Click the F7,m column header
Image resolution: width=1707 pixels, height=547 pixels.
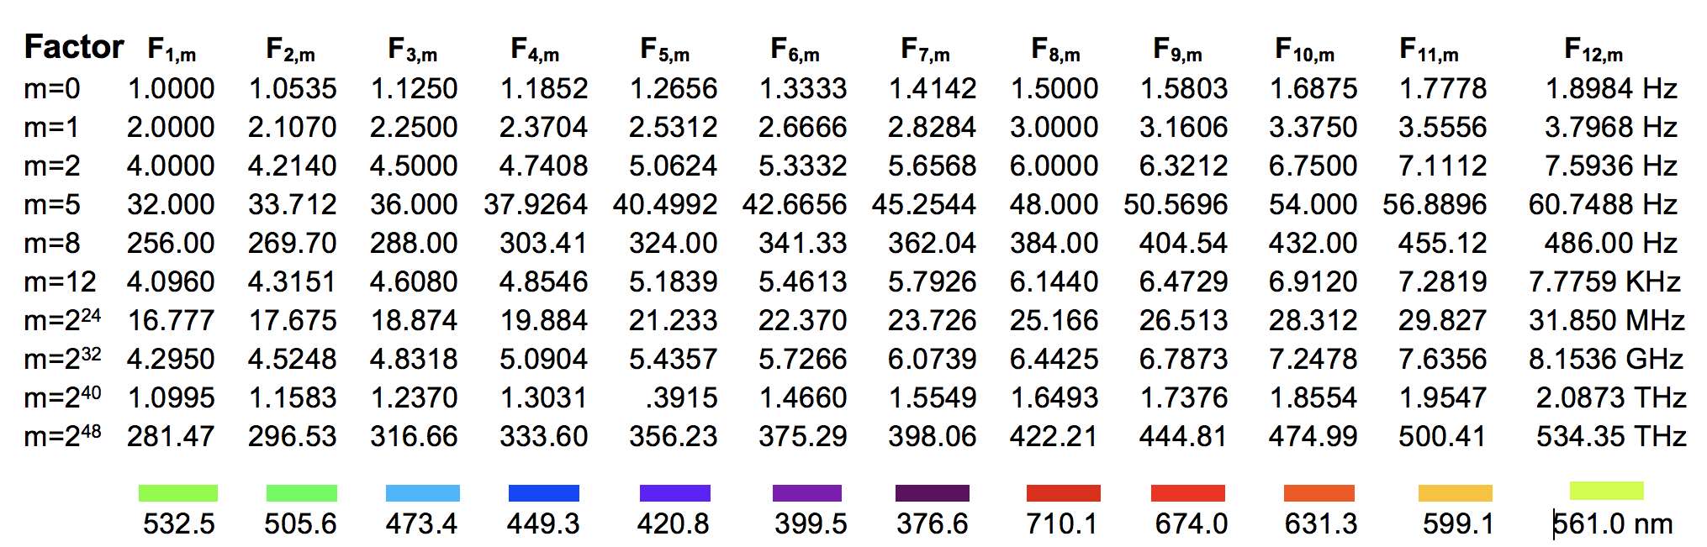pyautogui.click(x=926, y=50)
